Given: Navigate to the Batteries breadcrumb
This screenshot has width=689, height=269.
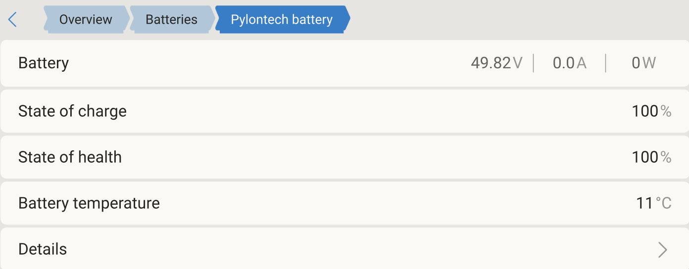Looking at the screenshot, I should [x=171, y=20].
